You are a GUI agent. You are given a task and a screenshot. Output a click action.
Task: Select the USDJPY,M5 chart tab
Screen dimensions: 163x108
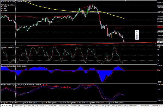click(30, 106)
